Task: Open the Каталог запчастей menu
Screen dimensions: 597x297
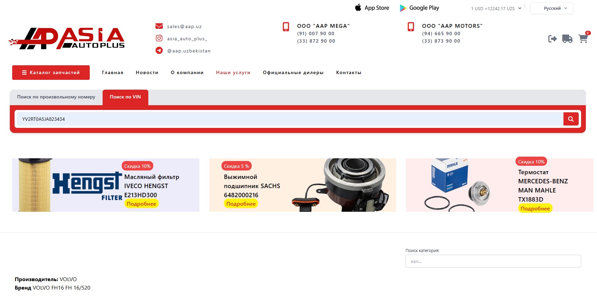Action: tap(51, 72)
